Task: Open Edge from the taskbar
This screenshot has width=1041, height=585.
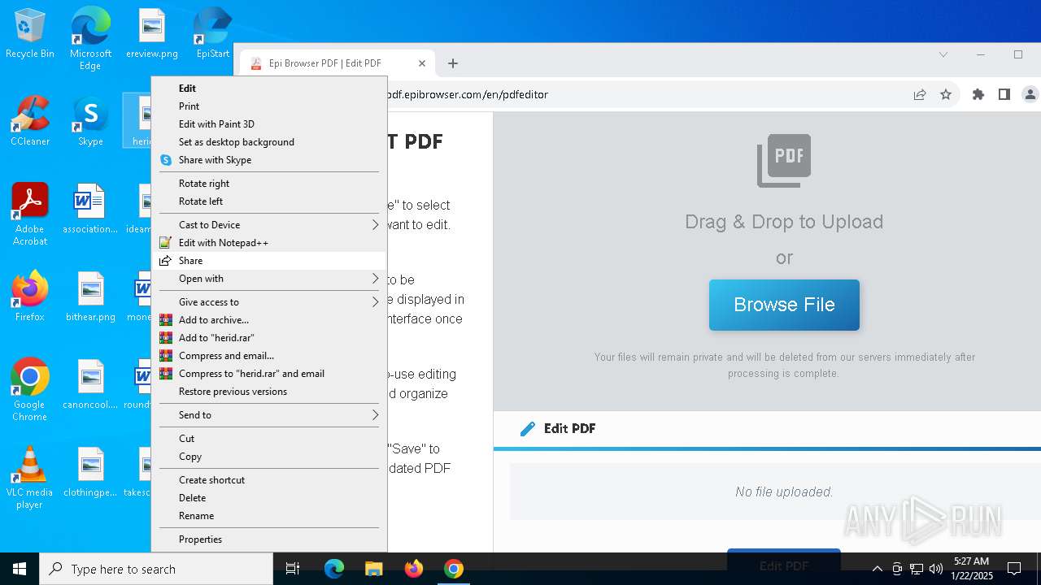Action: coord(334,569)
